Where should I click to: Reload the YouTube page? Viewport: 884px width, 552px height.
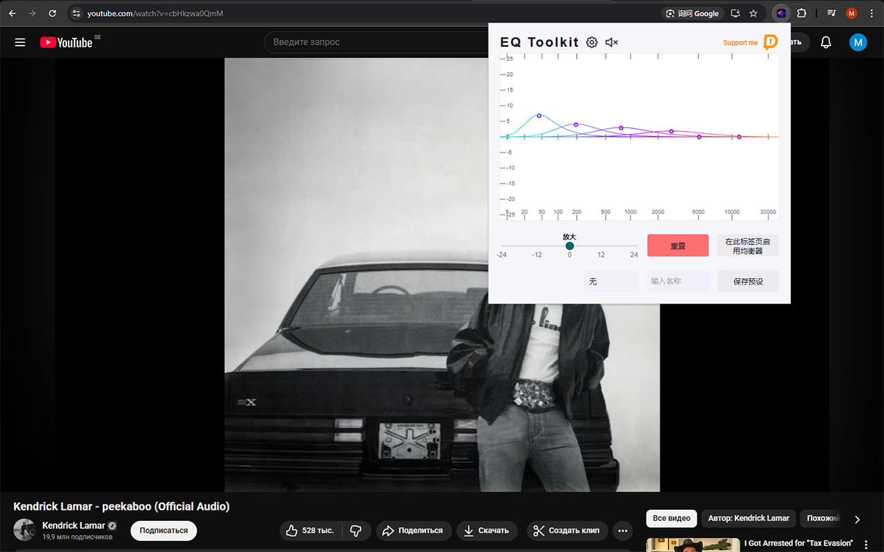pyautogui.click(x=52, y=13)
